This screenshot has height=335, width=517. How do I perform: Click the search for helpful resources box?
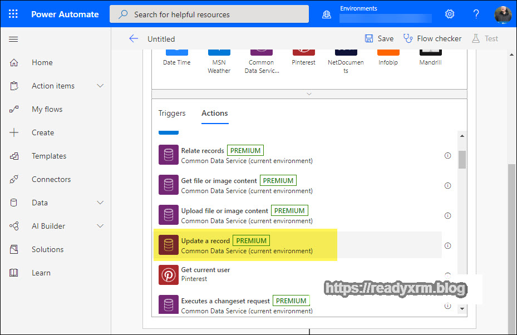pos(209,14)
